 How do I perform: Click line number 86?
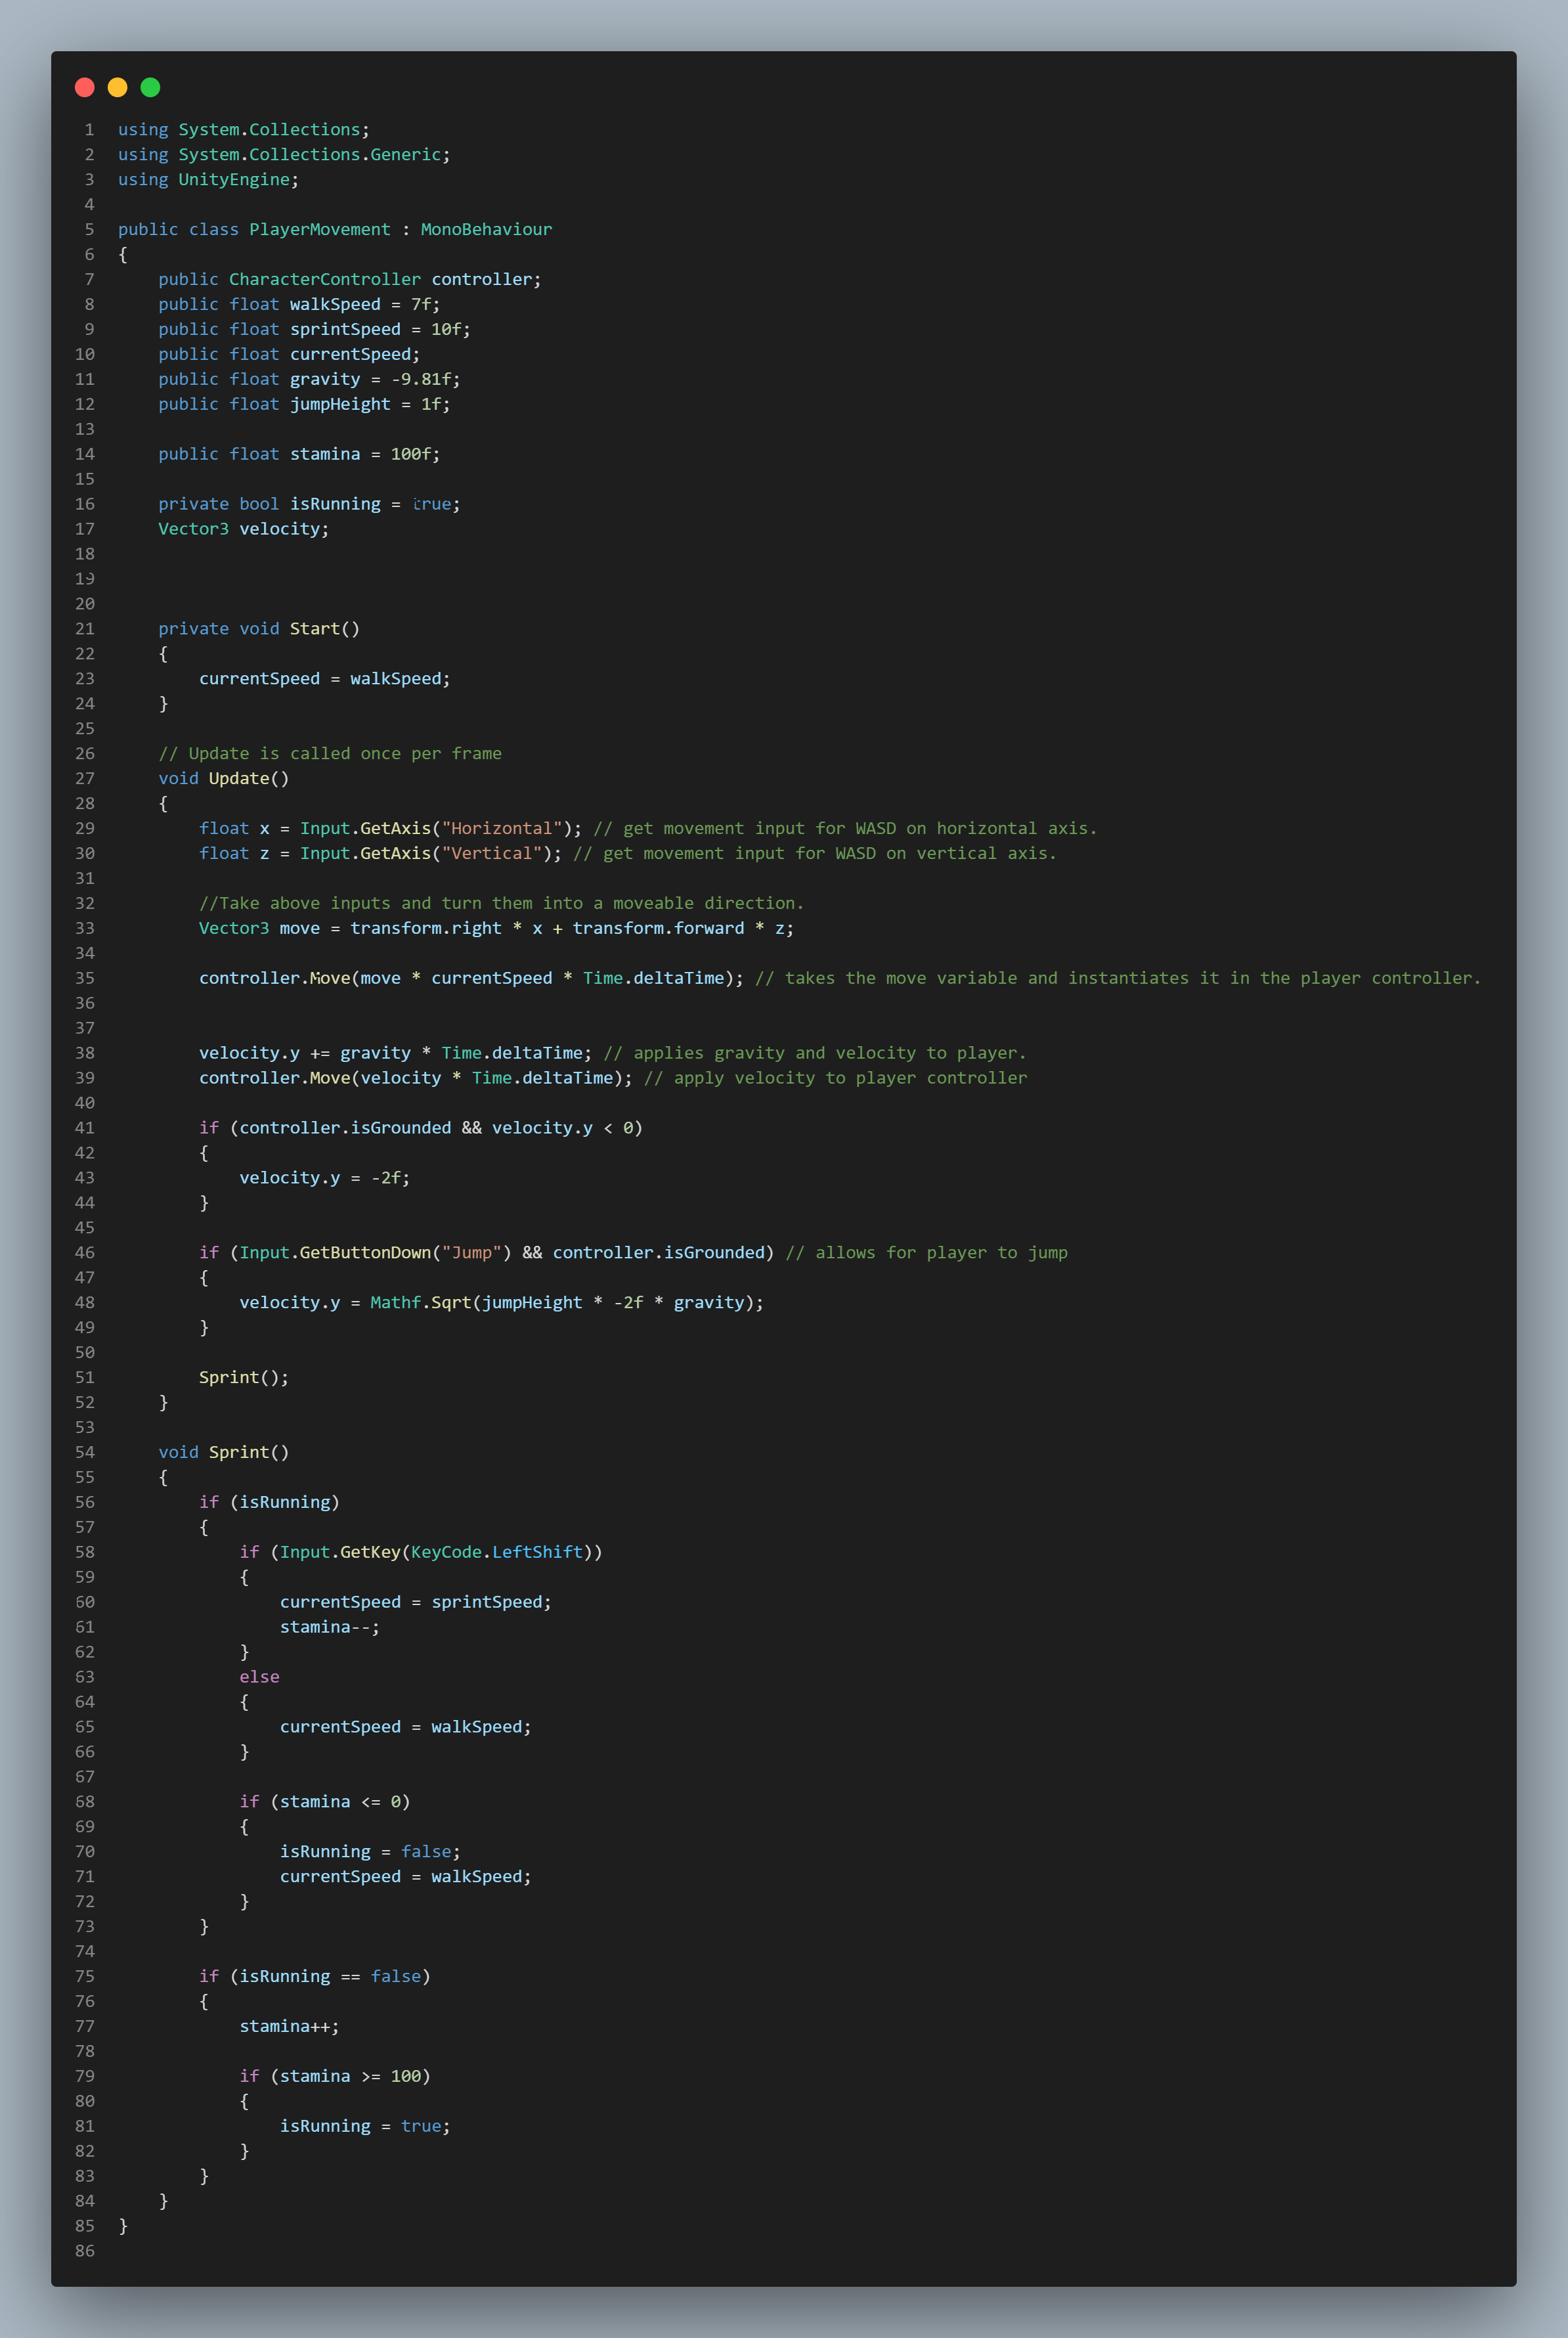tap(85, 2252)
